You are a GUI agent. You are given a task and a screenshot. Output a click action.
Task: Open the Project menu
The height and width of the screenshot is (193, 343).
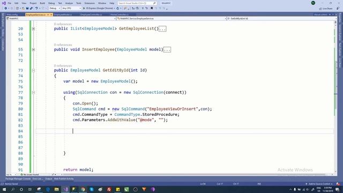[x=33, y=3]
